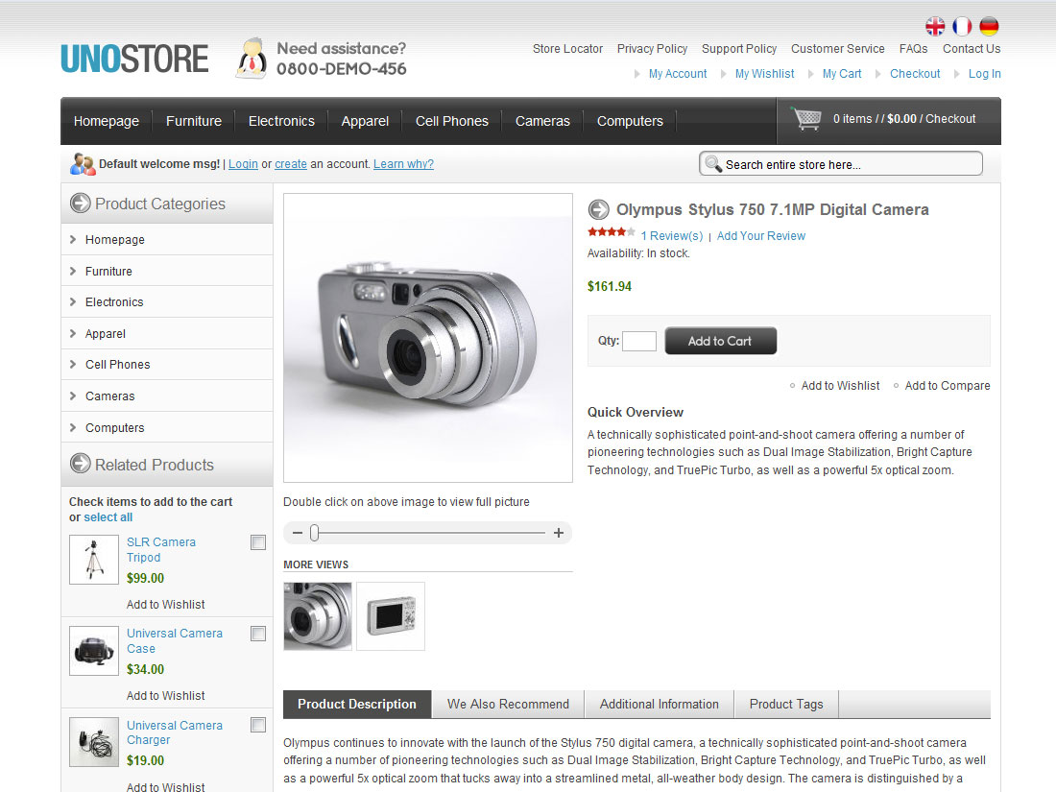The image size is (1056, 792).
Task: Open Furniture in the top navigation bar
Action: (194, 121)
